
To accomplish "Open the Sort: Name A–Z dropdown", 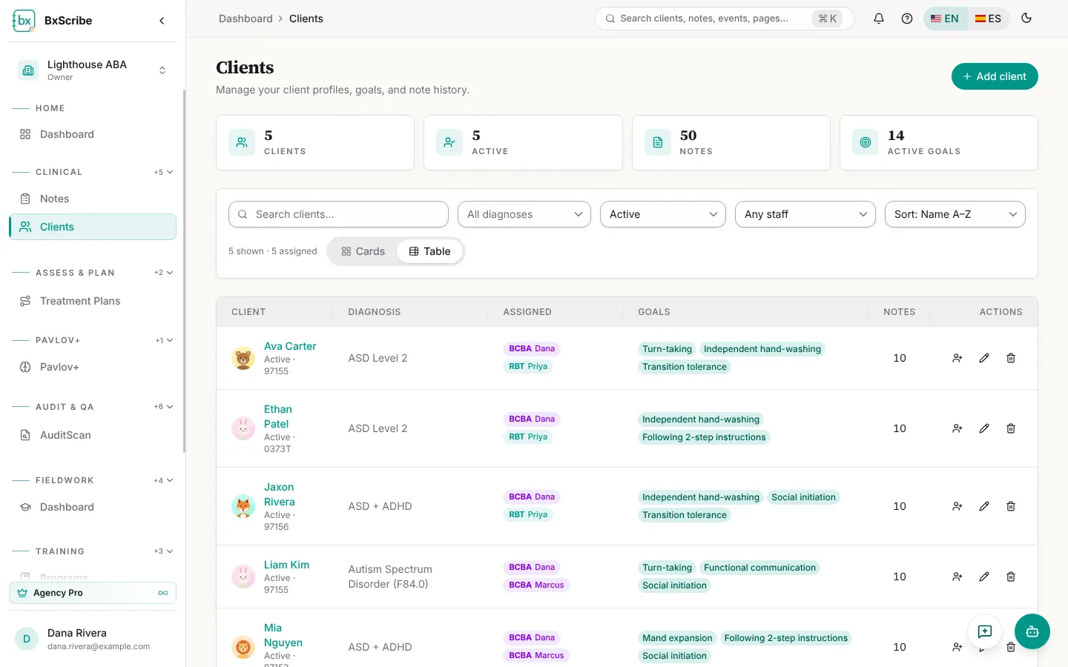I will pos(955,214).
